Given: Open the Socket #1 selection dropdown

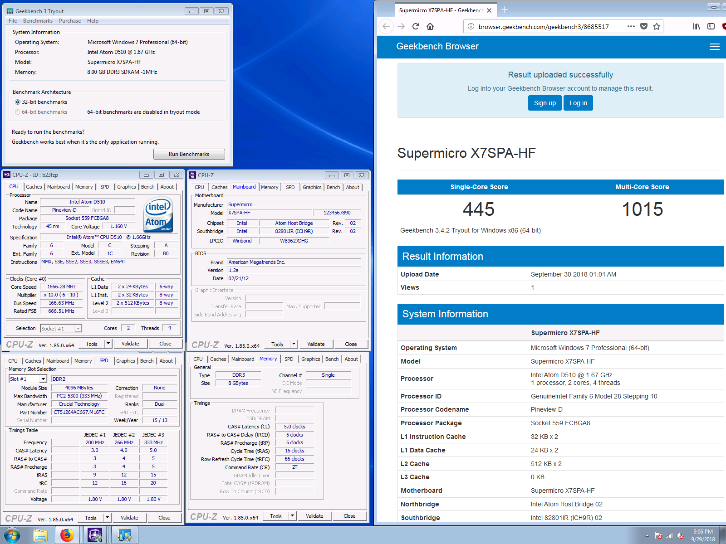Looking at the screenshot, I should point(78,328).
